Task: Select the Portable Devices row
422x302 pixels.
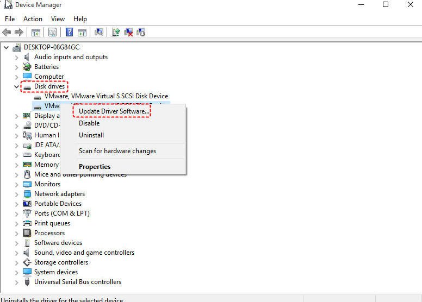Action: tap(58, 204)
